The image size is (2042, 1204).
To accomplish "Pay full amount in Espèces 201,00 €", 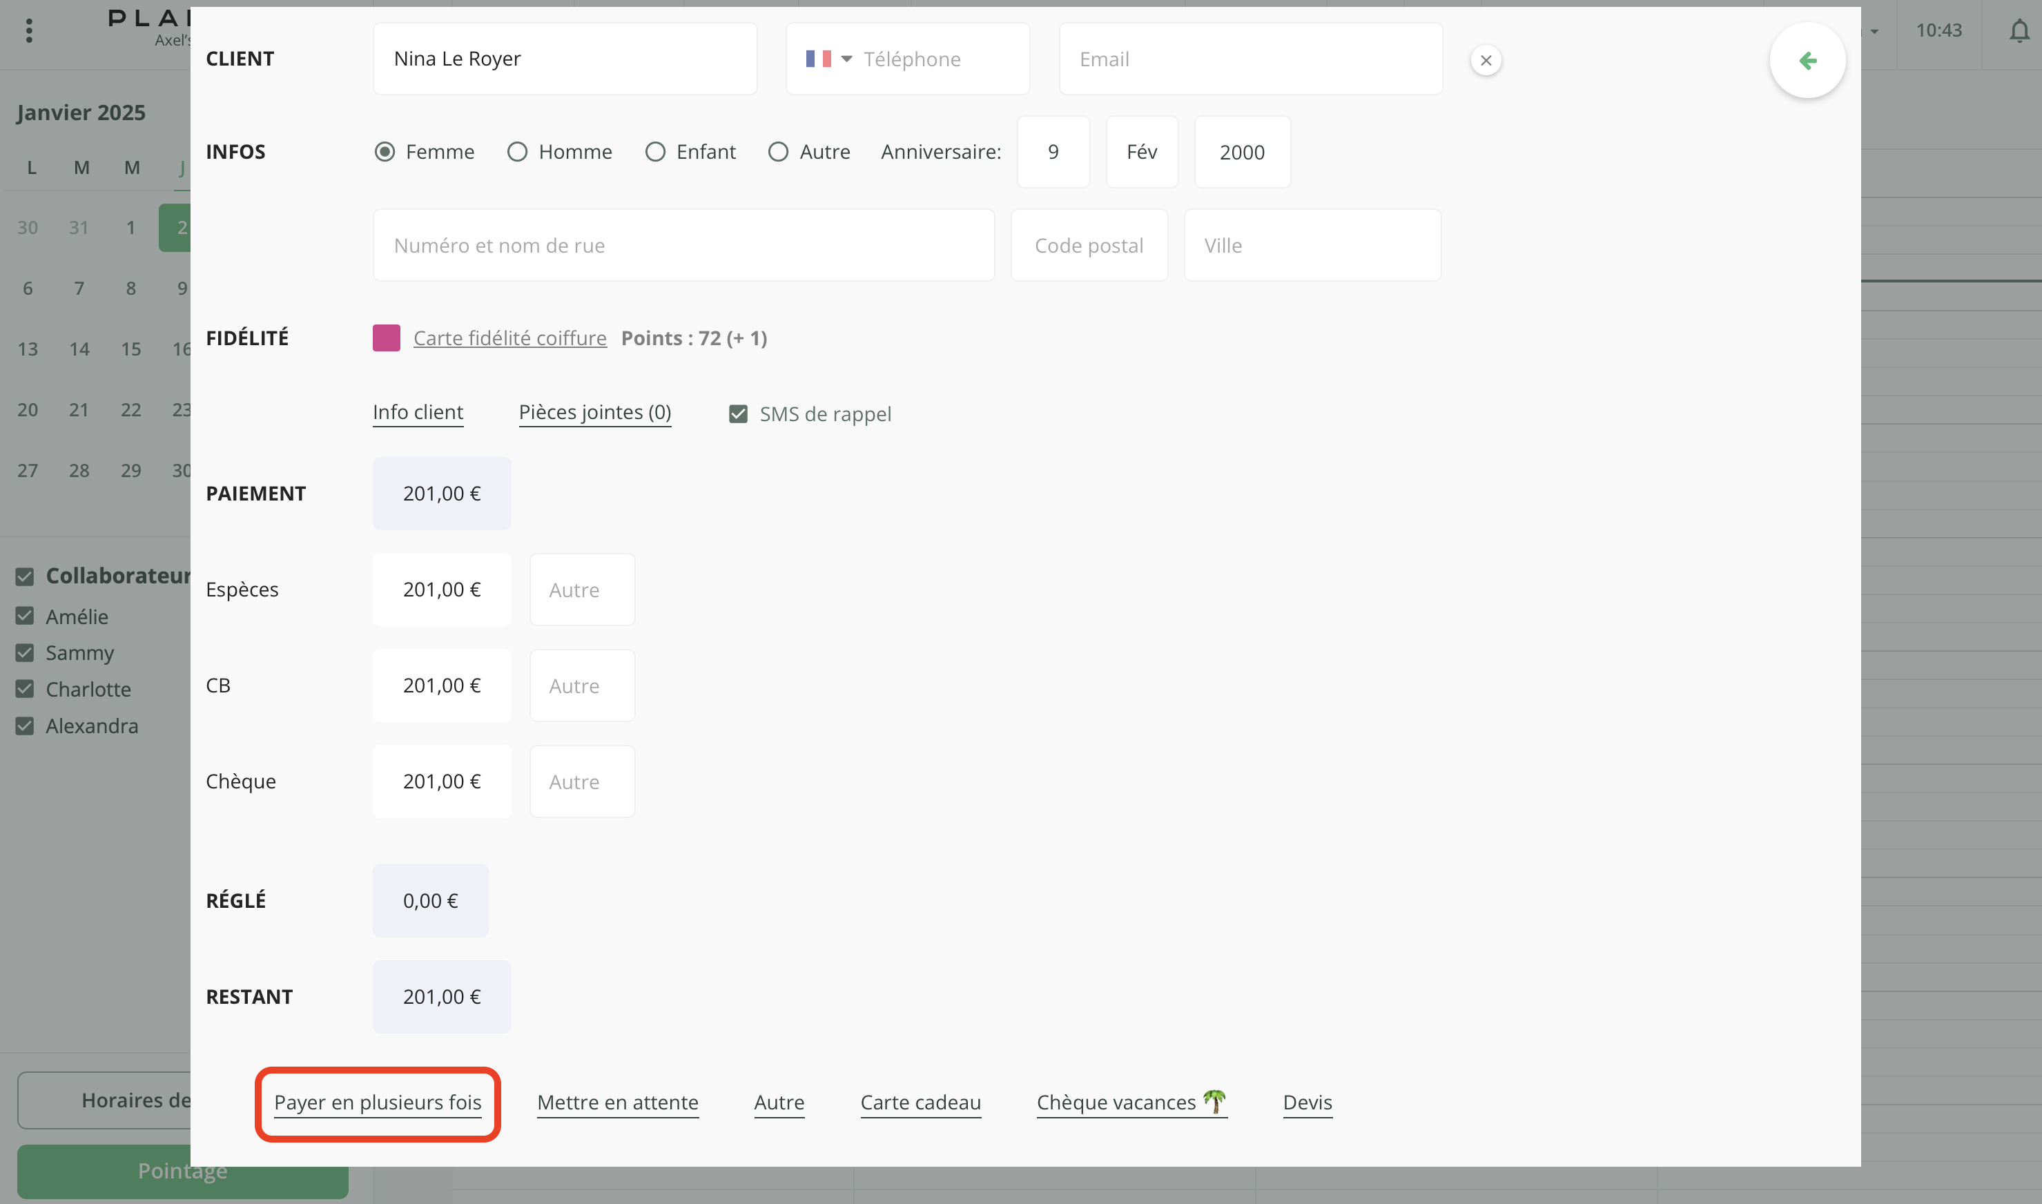I will pos(441,590).
